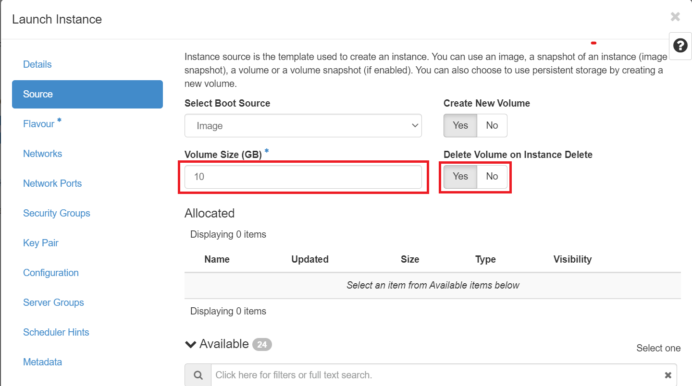Set Create New Volume to Yes

tap(460, 125)
